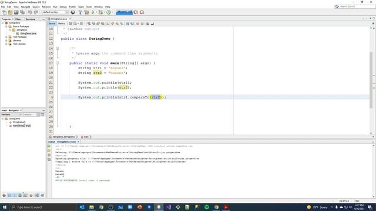
Task: Click the last sort icon at Navigator bottom
Action: coord(42,195)
